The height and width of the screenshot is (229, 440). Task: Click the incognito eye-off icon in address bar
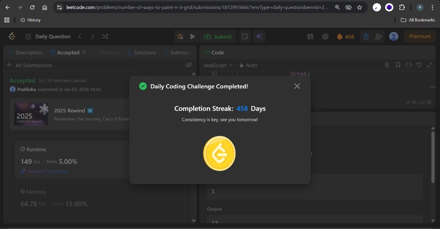[x=348, y=7]
